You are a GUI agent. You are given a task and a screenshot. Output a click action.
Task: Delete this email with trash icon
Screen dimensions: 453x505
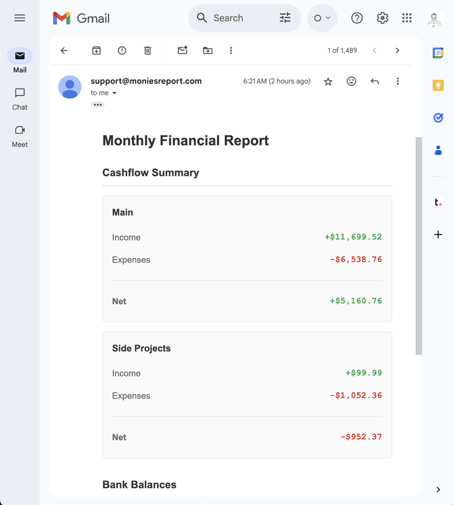[x=147, y=51]
